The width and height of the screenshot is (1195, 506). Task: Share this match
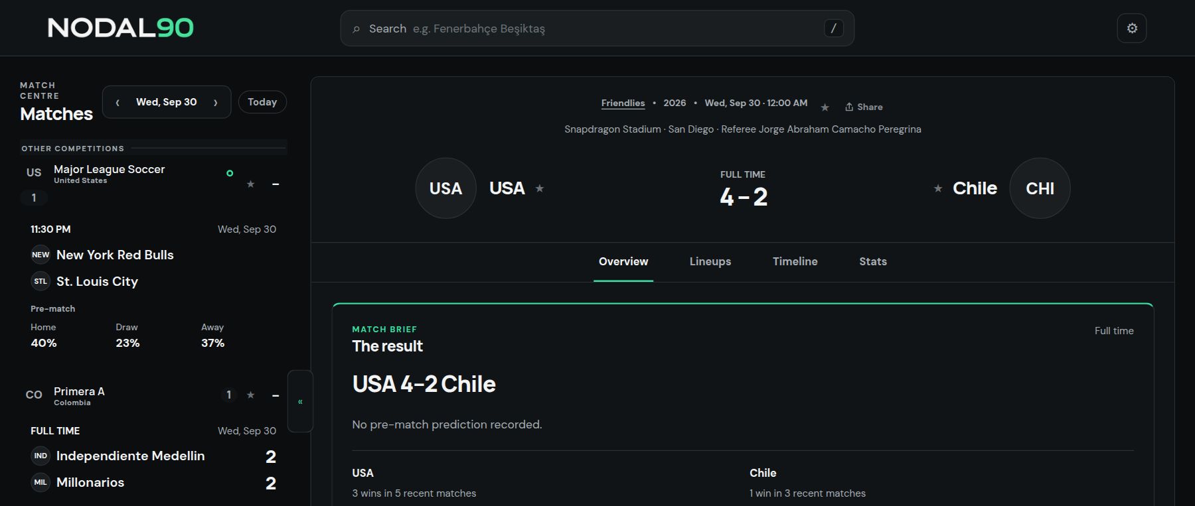(x=864, y=107)
